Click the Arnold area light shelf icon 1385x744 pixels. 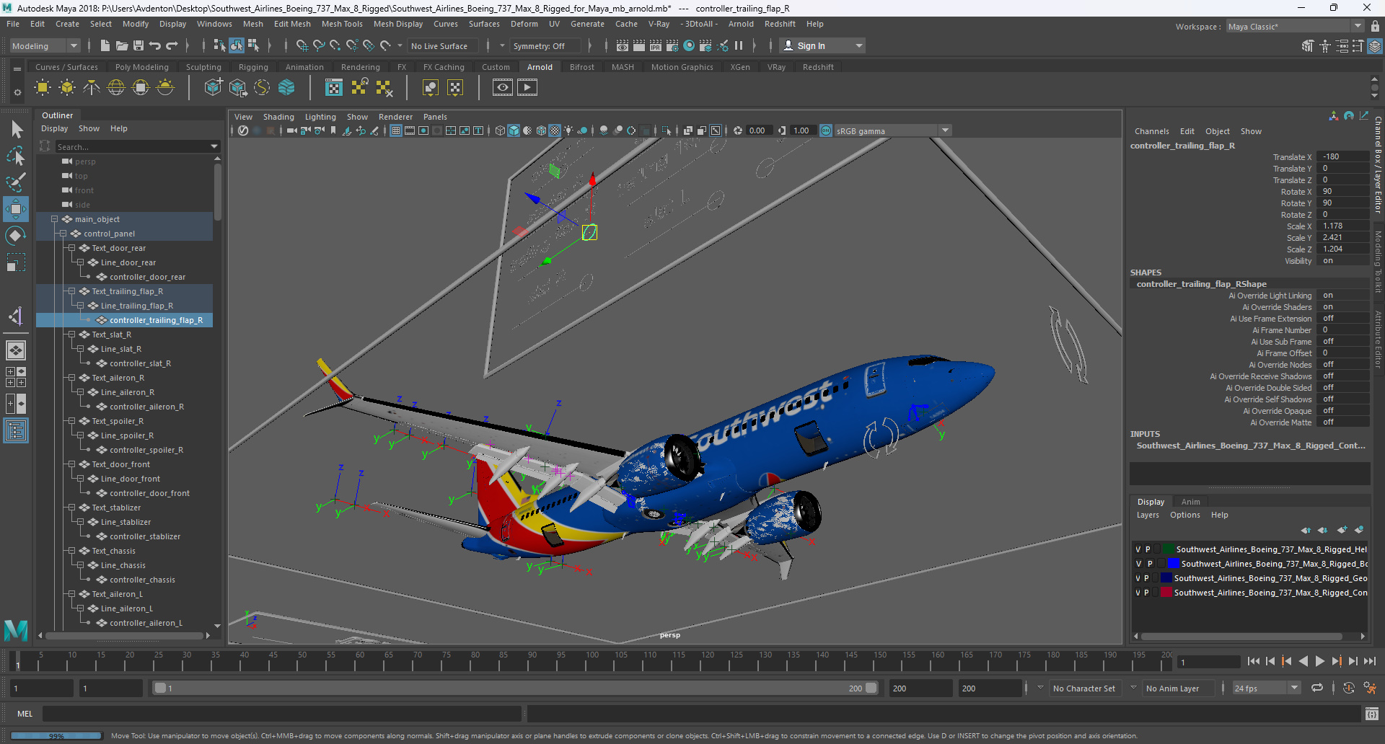point(43,88)
